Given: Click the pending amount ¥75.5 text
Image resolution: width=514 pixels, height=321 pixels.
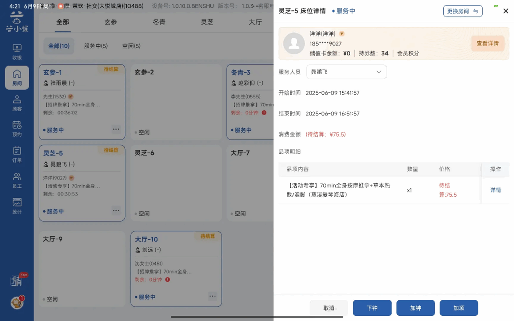Looking at the screenshot, I should 325,134.
